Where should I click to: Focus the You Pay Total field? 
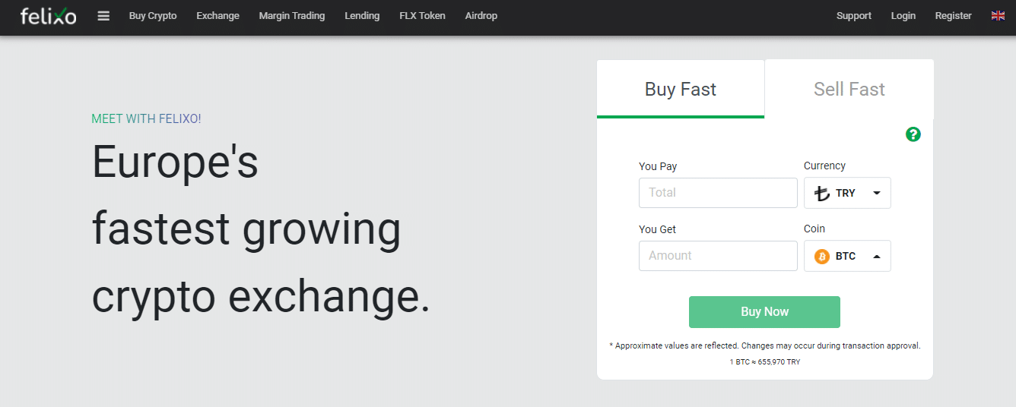pos(717,193)
